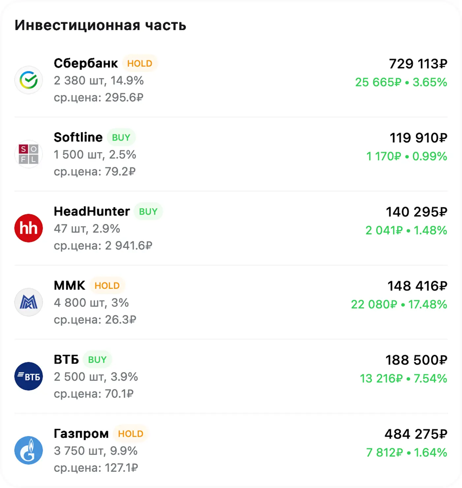Viewport: 462px width, 488px height.
Task: Click the HOLD badge beside Газпром
Action: pyautogui.click(x=131, y=434)
